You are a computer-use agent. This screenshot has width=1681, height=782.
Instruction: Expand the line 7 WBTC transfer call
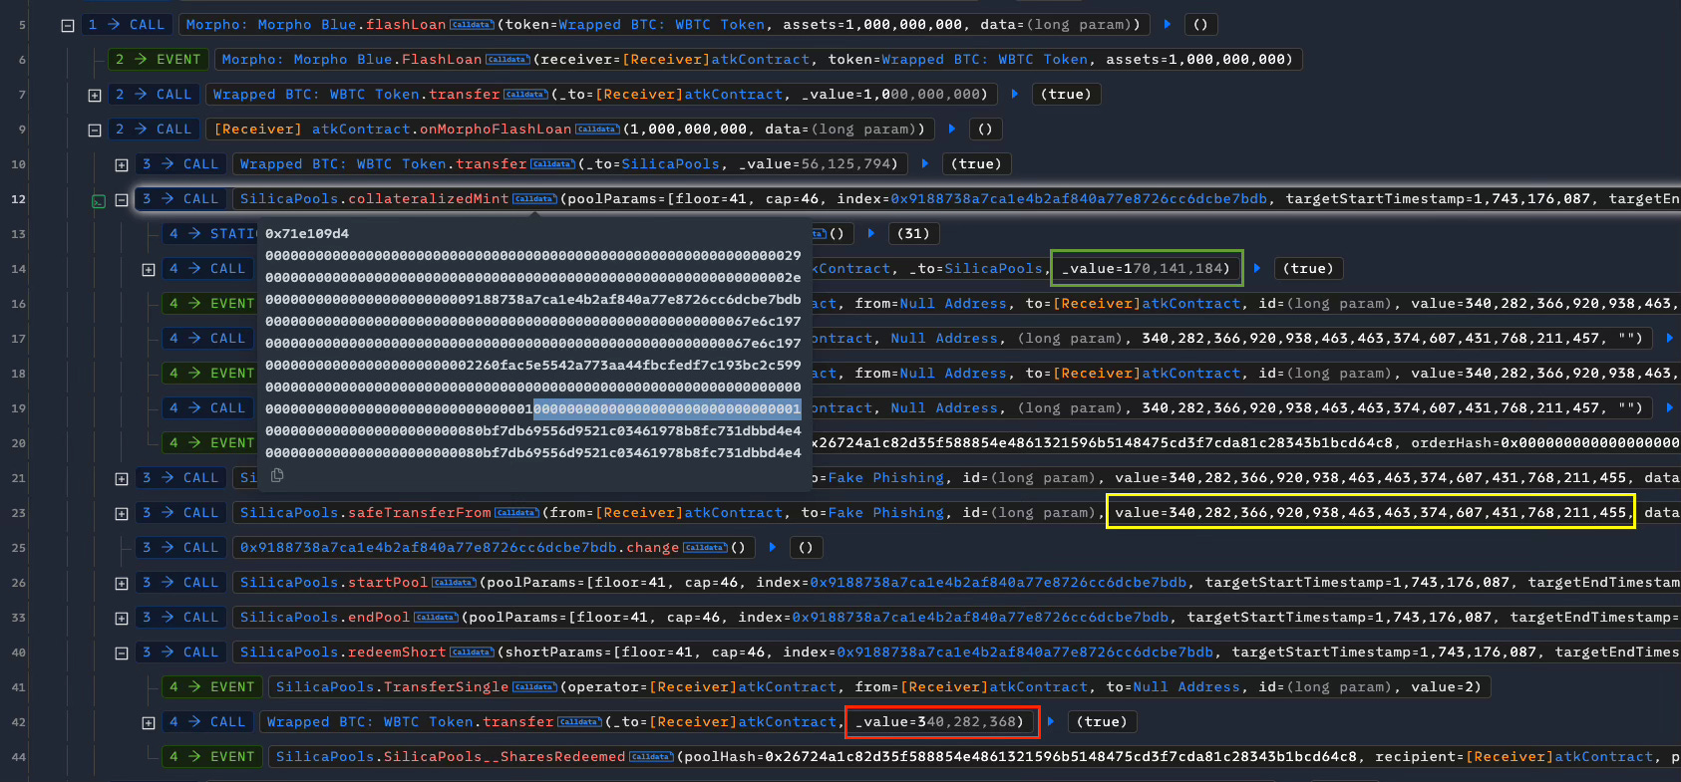point(95,95)
